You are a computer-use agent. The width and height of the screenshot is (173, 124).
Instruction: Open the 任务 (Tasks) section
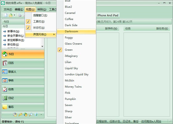(12, 89)
